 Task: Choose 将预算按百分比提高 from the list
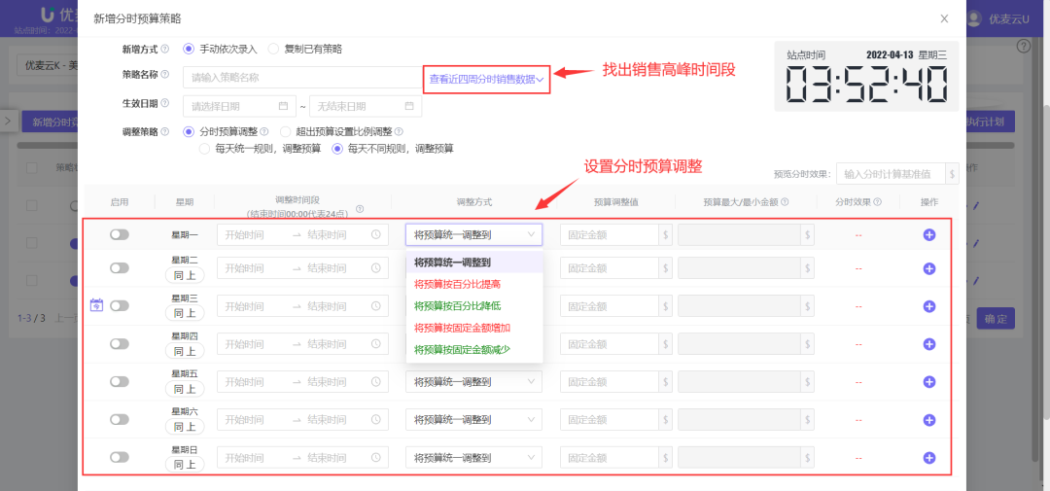click(457, 284)
